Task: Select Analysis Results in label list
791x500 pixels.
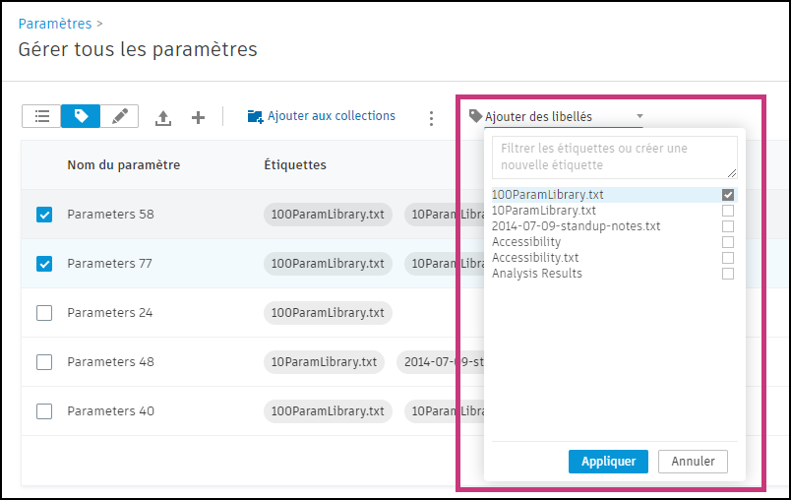Action: tap(537, 274)
